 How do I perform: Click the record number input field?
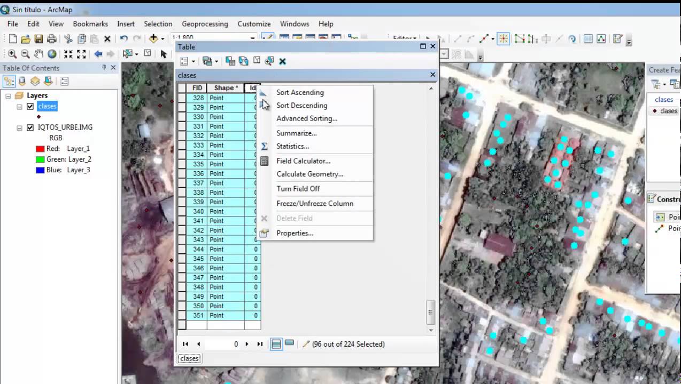tap(223, 344)
